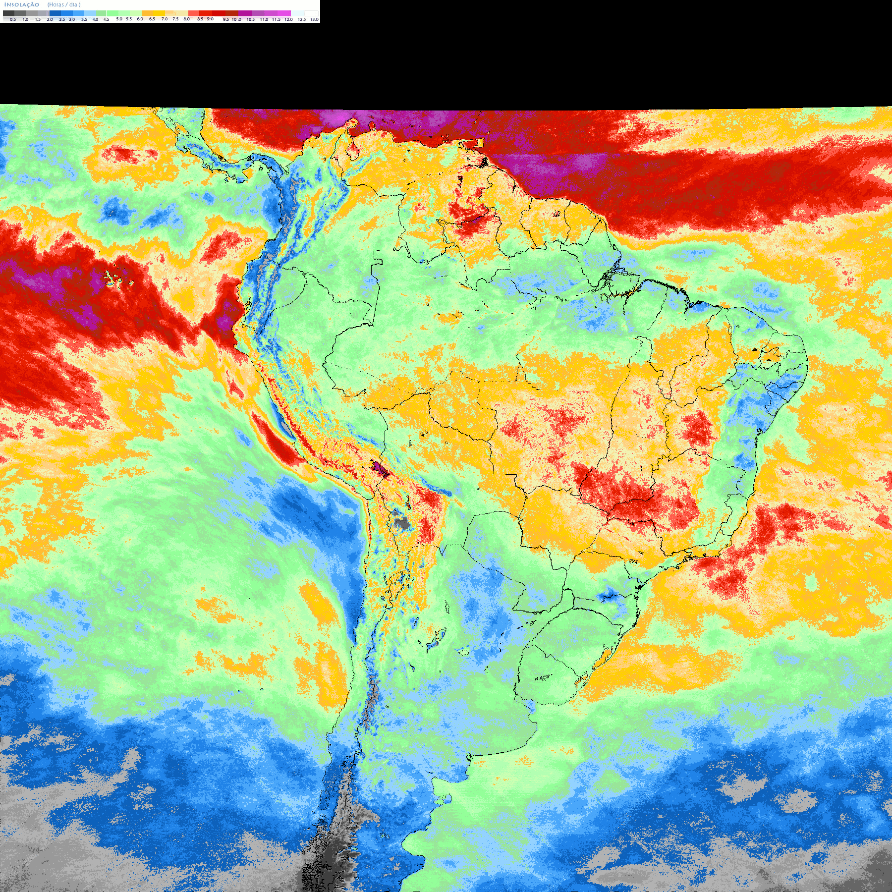Click the 4.5 legend value
Viewport: 892px width, 892px height.
[106, 19]
